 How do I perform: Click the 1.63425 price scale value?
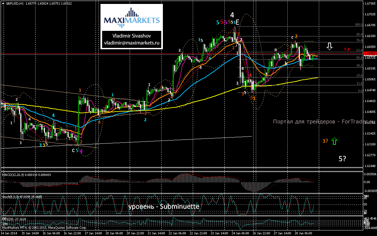click(x=370, y=133)
